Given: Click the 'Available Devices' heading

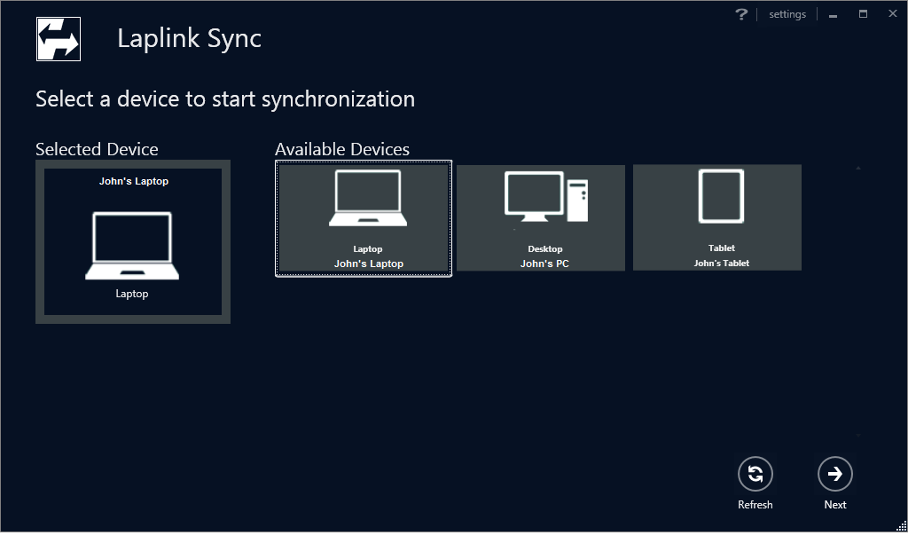Looking at the screenshot, I should coord(342,149).
